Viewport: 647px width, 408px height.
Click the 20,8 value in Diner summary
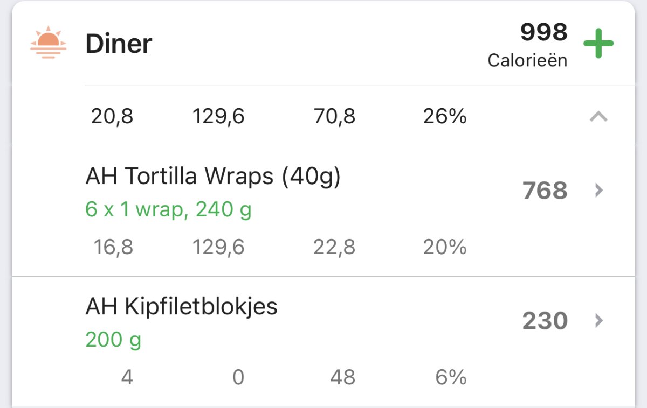click(112, 116)
